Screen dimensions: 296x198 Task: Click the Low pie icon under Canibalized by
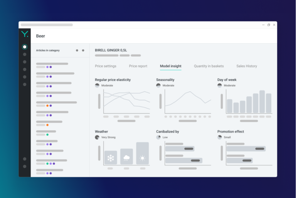(158, 137)
